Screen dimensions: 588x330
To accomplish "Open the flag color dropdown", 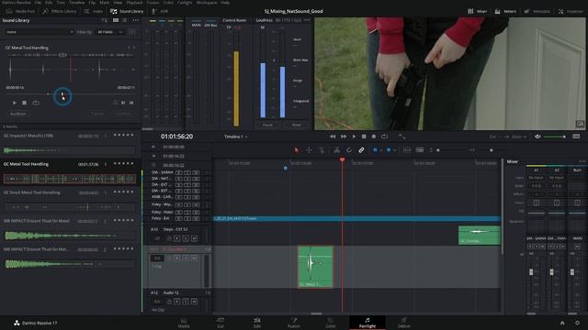I will [x=380, y=150].
